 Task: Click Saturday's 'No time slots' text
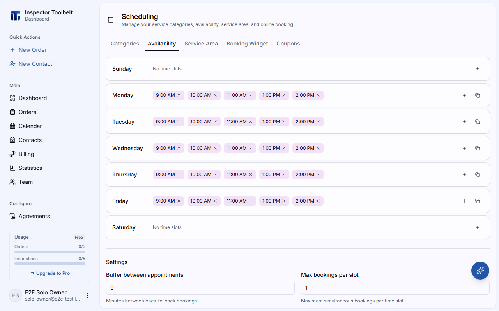click(167, 227)
